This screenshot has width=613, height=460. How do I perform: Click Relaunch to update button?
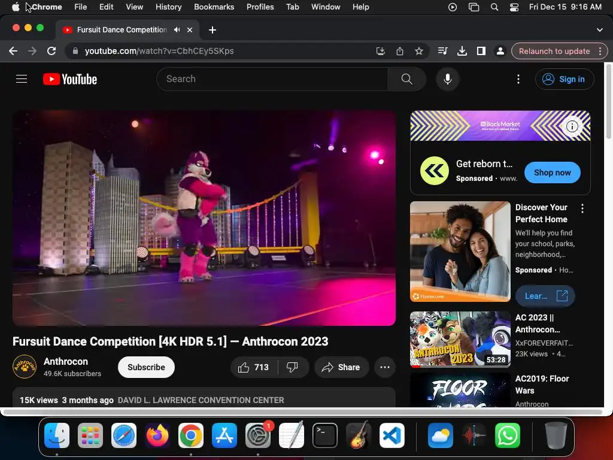(554, 51)
